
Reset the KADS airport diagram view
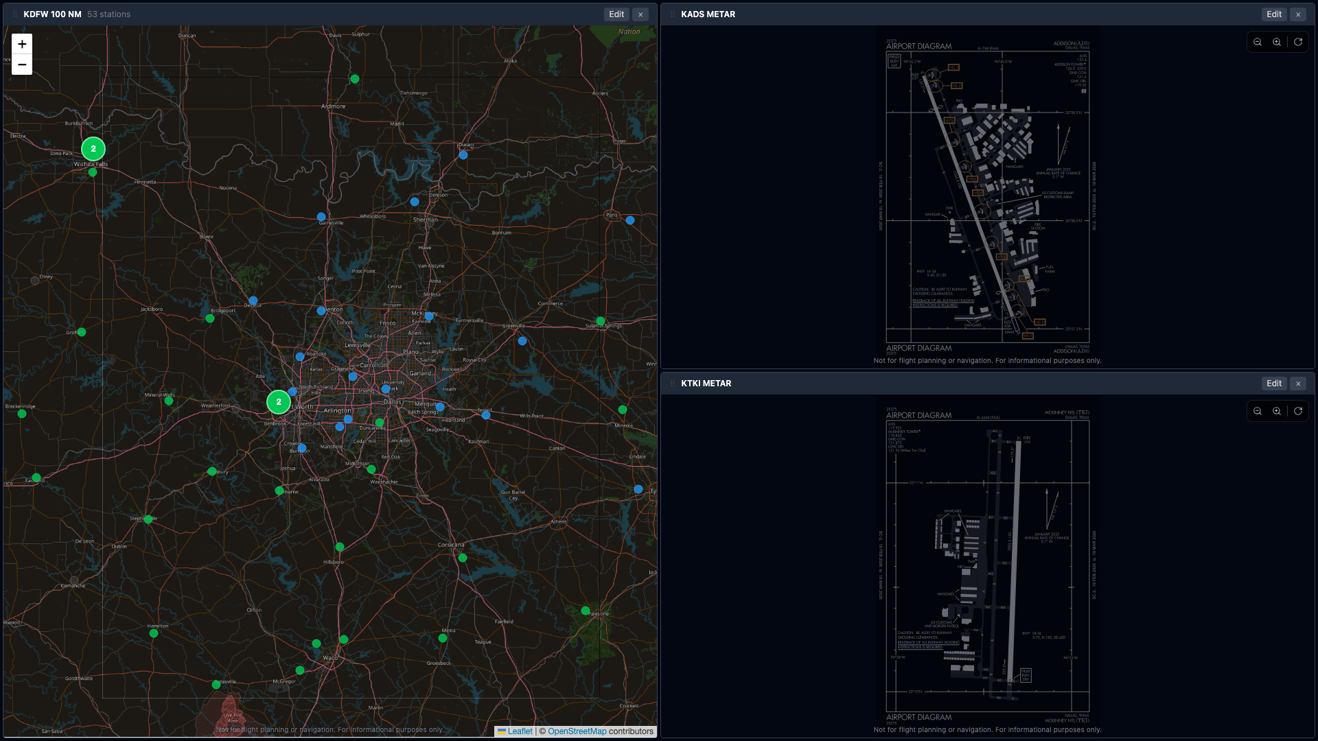[1298, 42]
